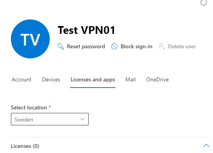213x153 pixels.
Task: Click the Licenses (0) section header
Action: (x=25, y=146)
